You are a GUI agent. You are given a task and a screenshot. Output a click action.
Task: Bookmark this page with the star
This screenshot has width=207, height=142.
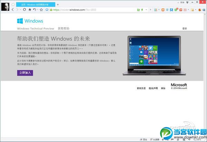point(41,10)
